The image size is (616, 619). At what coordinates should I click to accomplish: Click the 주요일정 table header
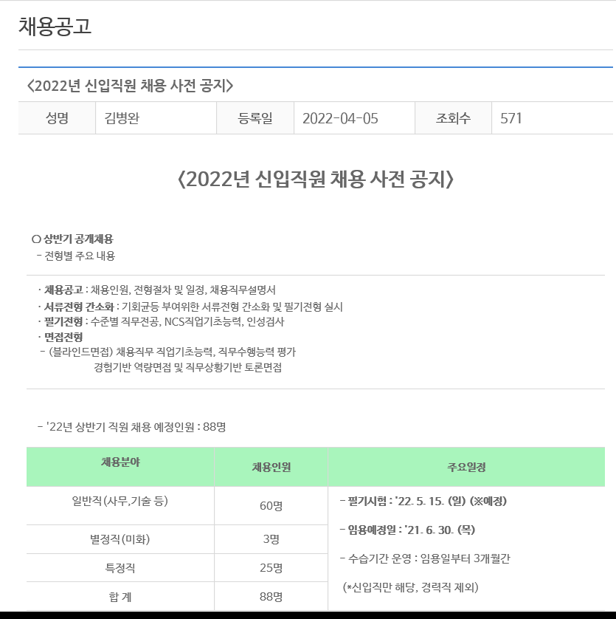coord(466,467)
